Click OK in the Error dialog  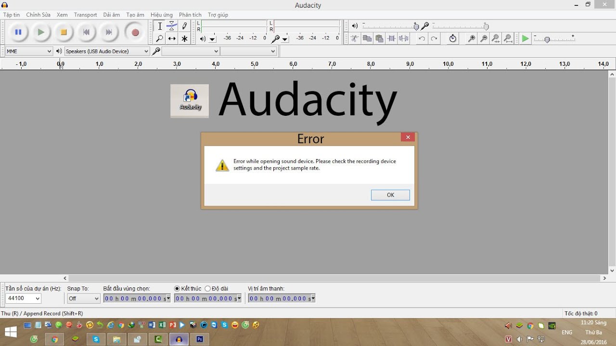(x=390, y=195)
